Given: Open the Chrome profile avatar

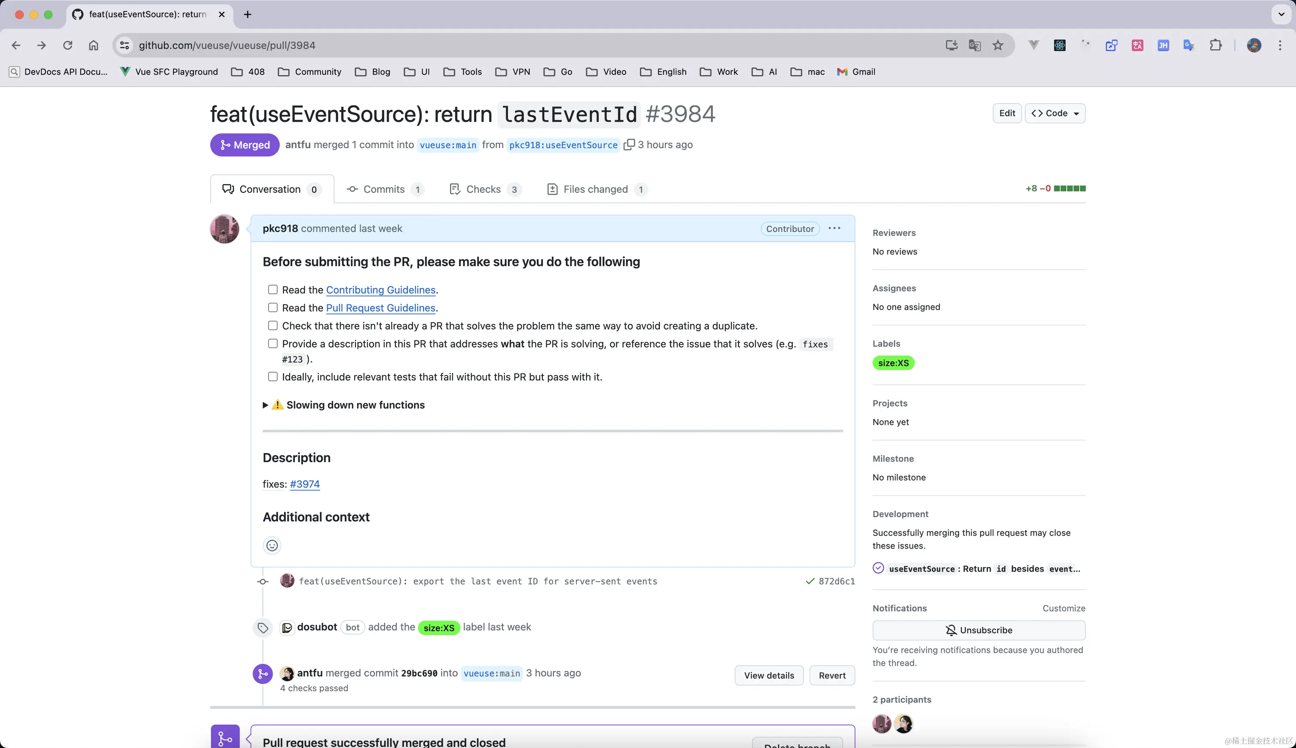Looking at the screenshot, I should point(1254,45).
